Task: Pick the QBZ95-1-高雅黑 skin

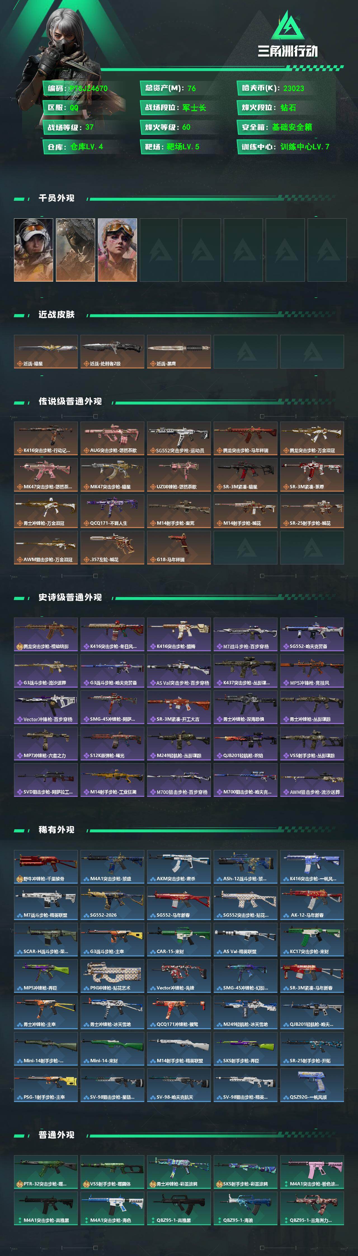Action: pos(179,1208)
